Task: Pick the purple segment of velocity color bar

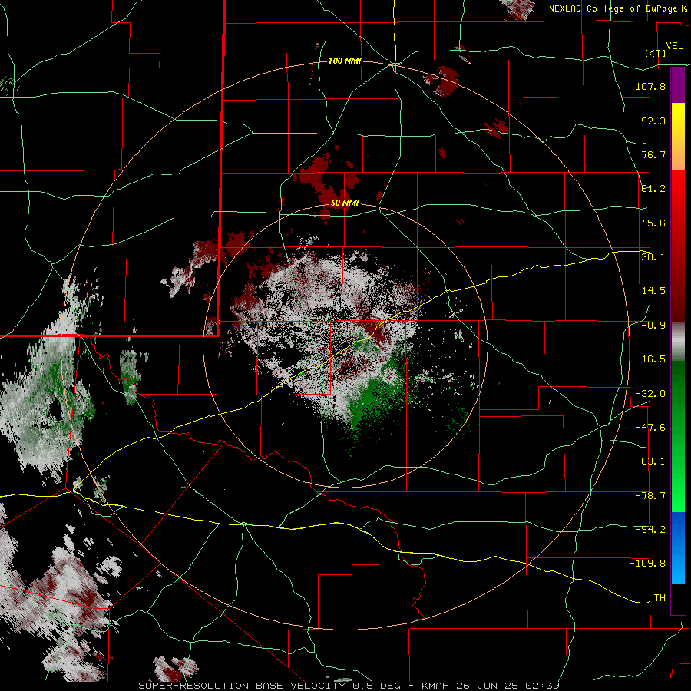Action: pos(678,85)
